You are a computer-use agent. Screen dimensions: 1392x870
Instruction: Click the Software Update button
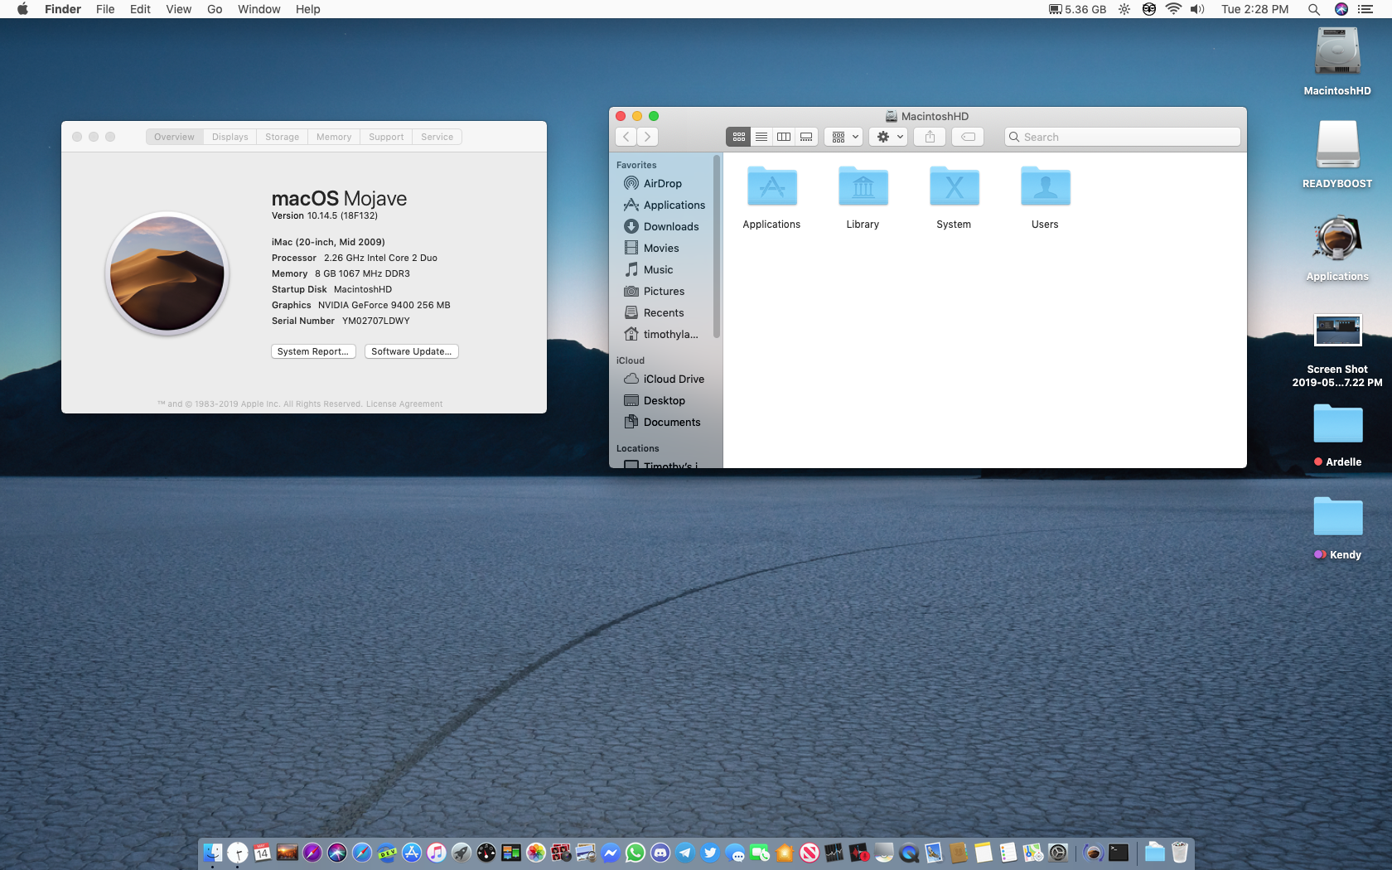coord(411,351)
